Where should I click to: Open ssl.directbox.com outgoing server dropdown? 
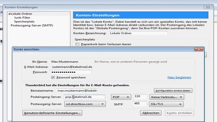click(85, 104)
